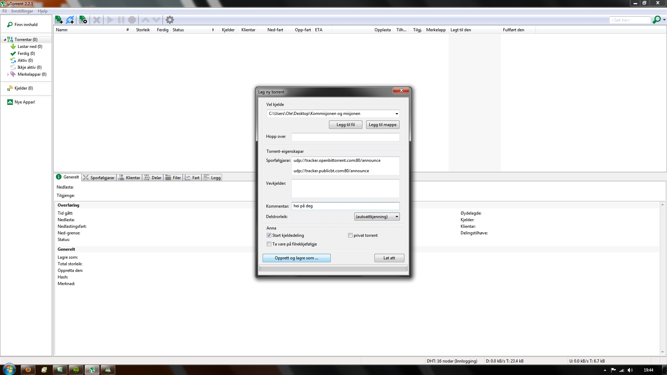Image resolution: width=667 pixels, height=375 pixels.
Task: Click Add Torrent from URL icon
Action: (x=70, y=20)
